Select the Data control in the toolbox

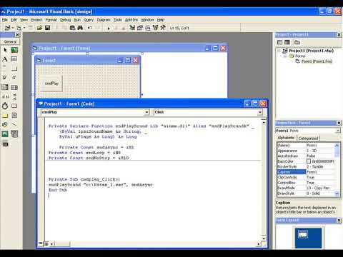pos(14,133)
